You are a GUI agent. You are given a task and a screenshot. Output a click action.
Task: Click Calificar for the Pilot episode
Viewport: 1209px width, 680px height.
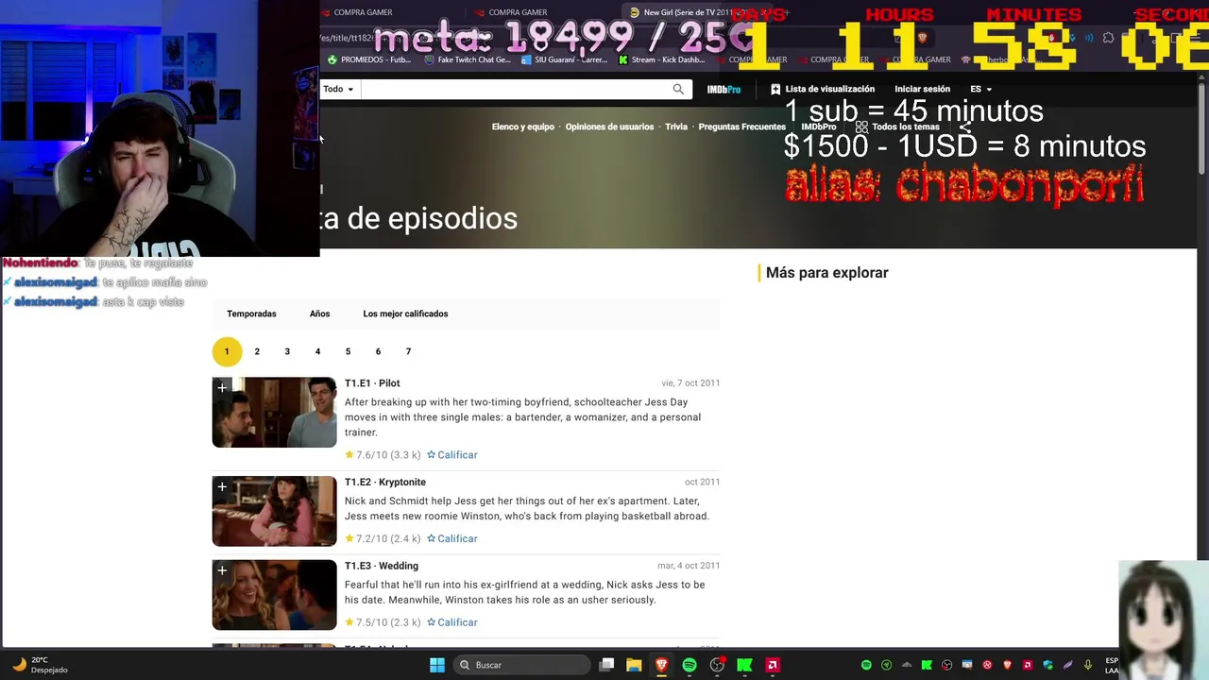(452, 454)
